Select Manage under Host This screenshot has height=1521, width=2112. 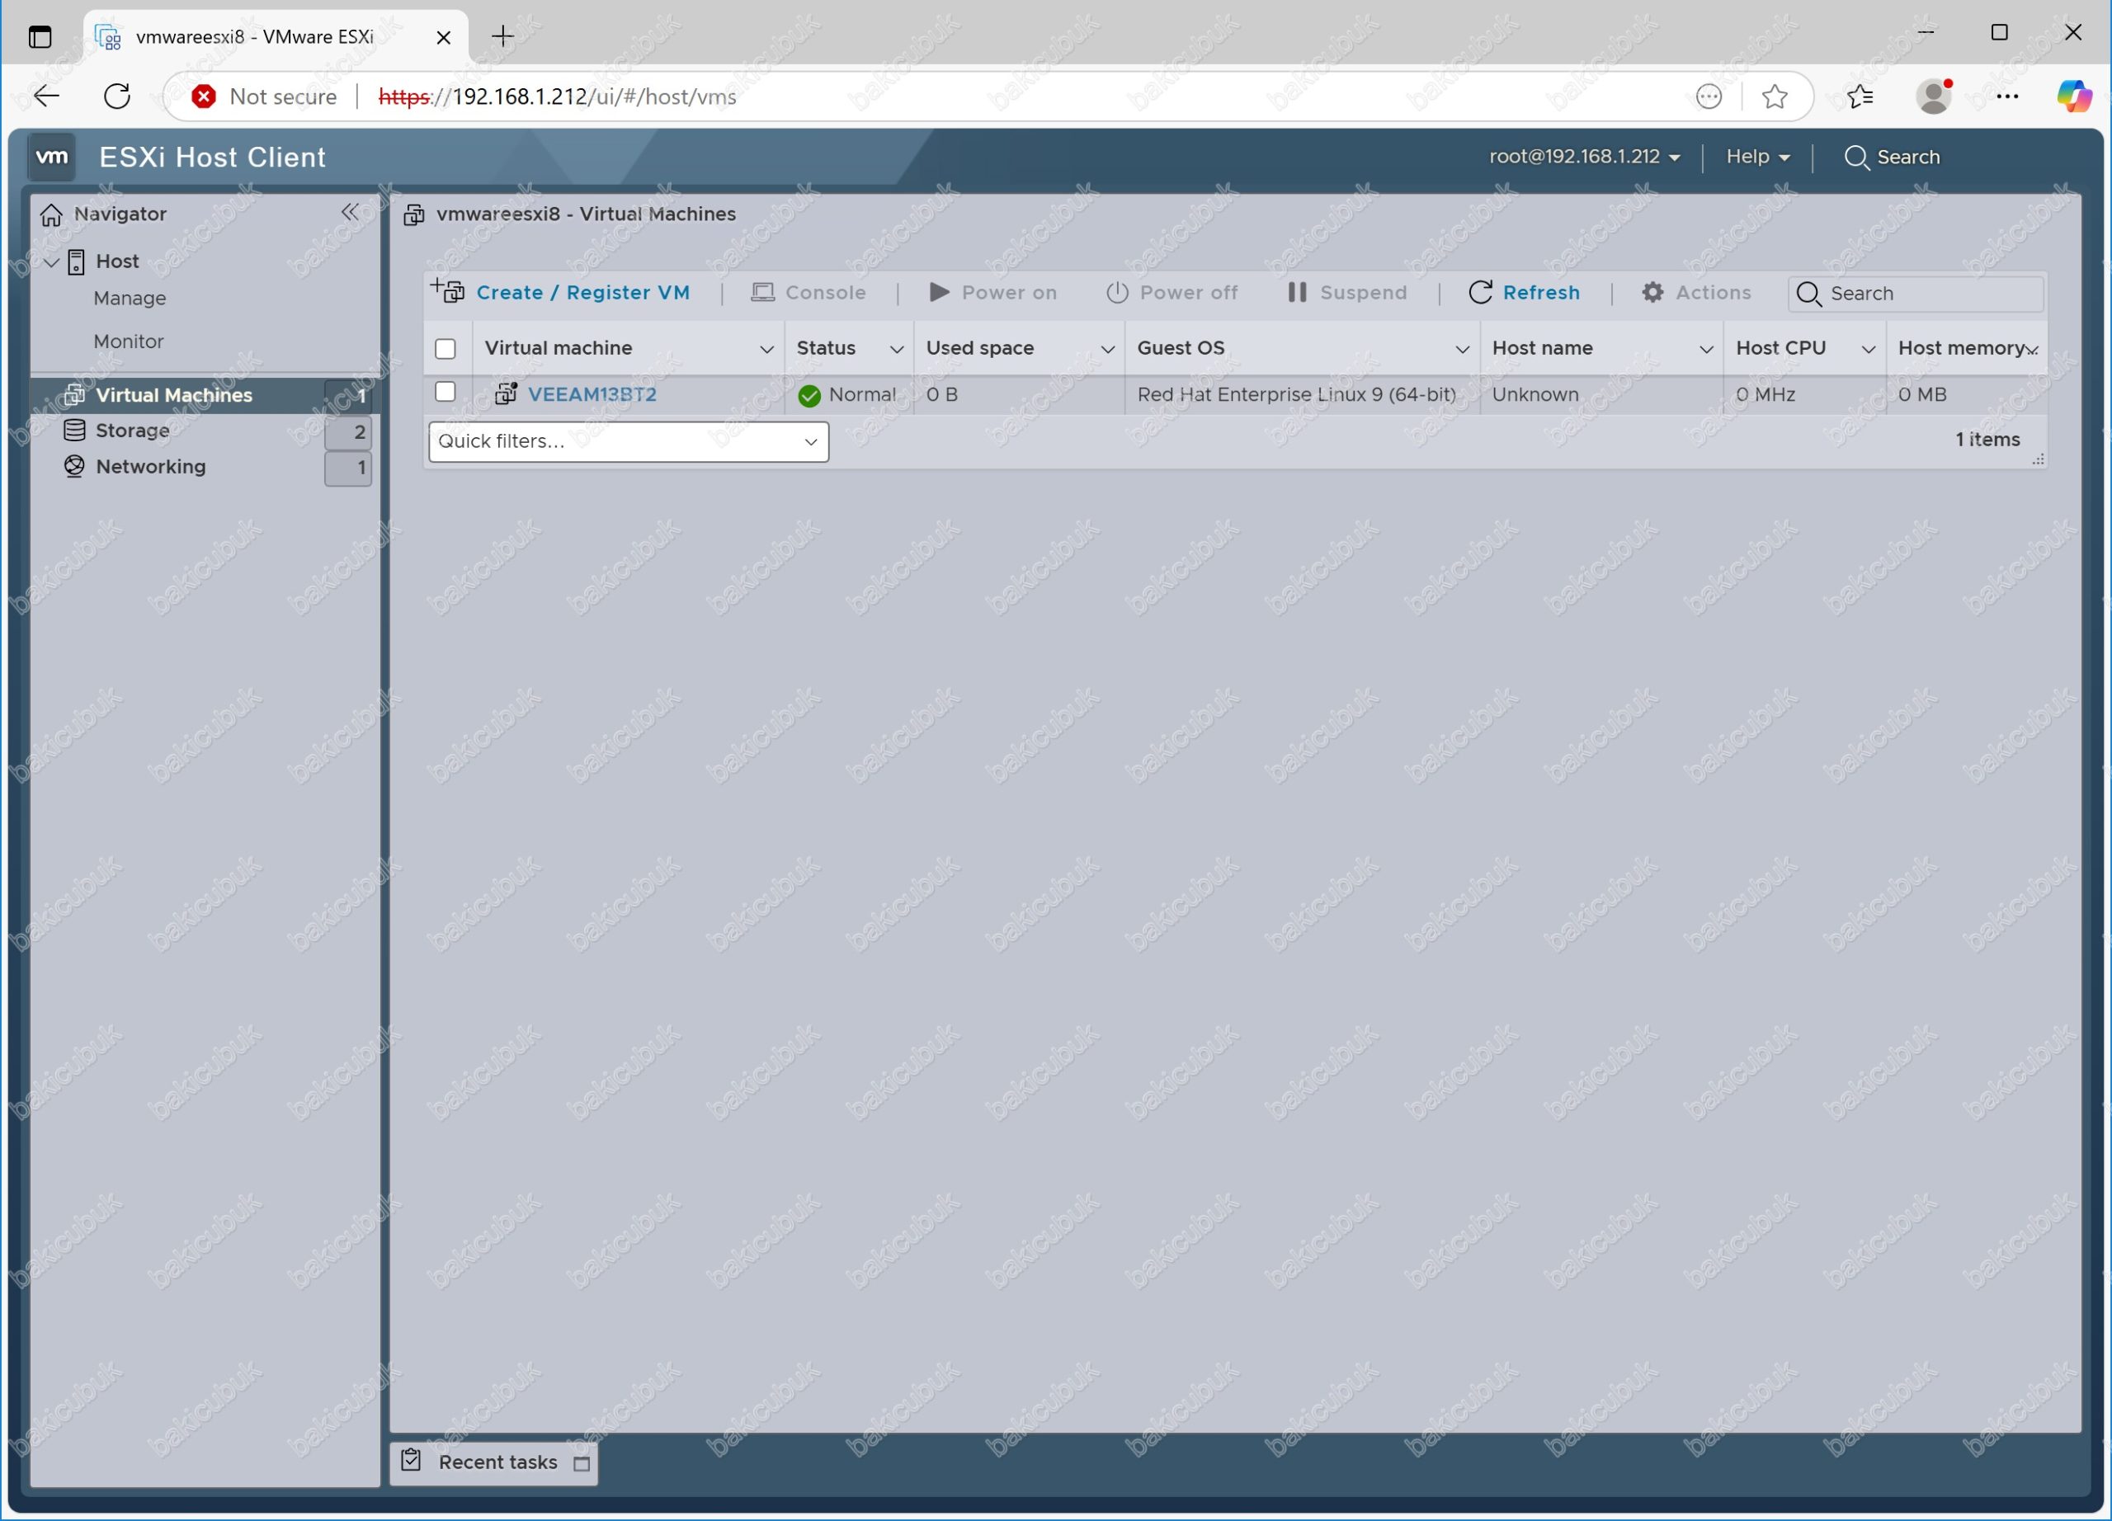130,298
